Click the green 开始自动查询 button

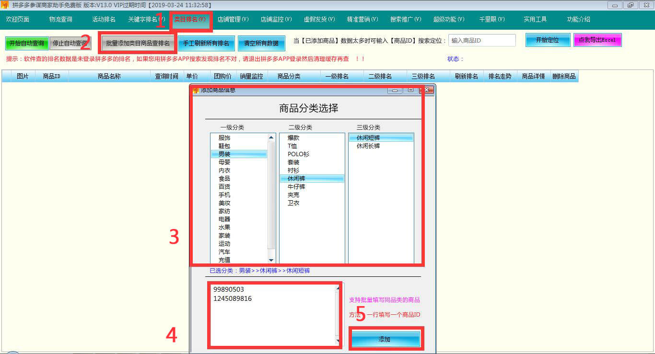coord(27,43)
